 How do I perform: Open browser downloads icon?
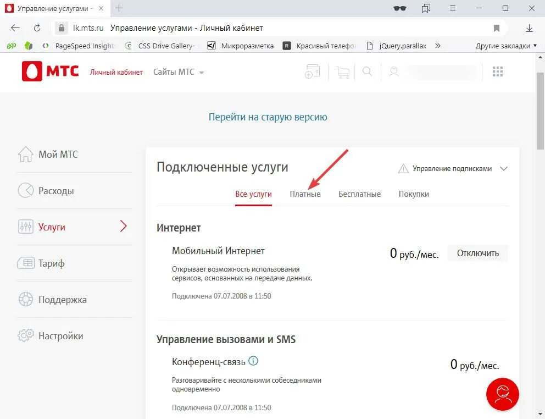tap(530, 28)
